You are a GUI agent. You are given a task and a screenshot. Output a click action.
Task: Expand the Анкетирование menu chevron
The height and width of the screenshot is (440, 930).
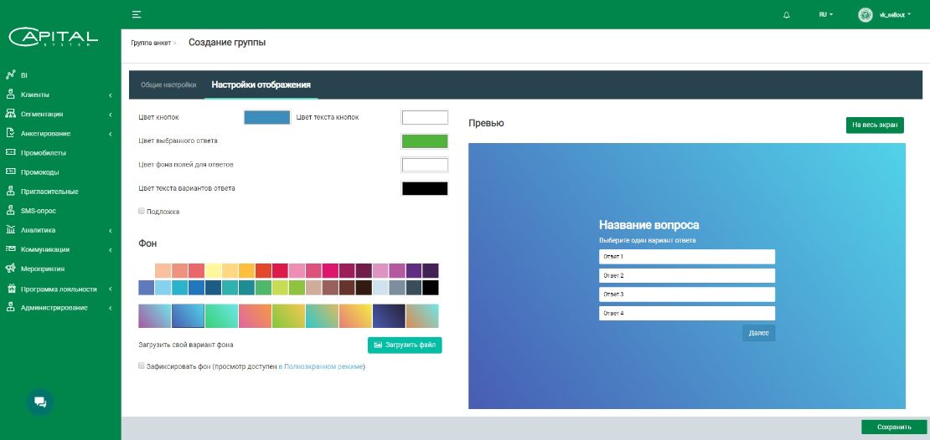[x=111, y=134]
